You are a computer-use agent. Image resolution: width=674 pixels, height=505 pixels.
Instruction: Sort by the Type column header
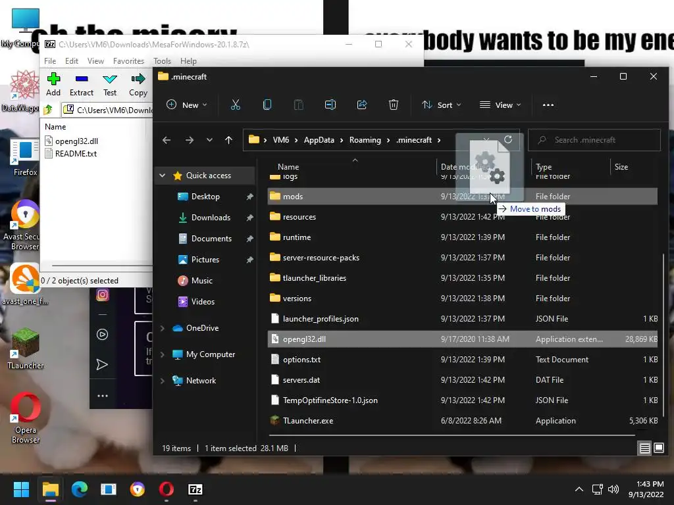point(543,166)
